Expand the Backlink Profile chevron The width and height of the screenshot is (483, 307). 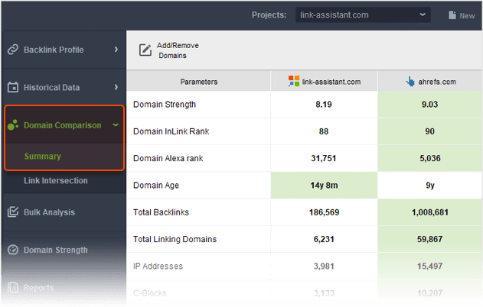[116, 50]
